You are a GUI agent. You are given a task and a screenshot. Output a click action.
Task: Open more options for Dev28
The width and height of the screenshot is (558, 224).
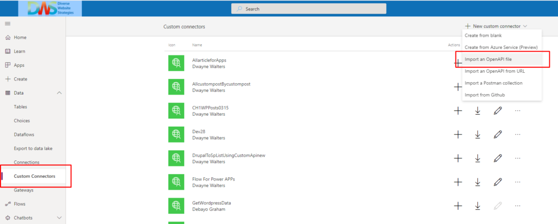518,134
